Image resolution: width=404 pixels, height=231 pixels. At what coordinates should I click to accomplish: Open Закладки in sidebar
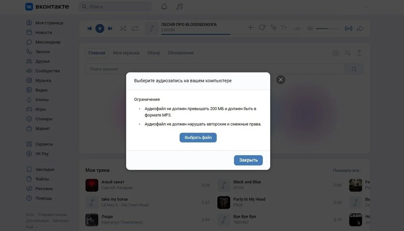40,169
